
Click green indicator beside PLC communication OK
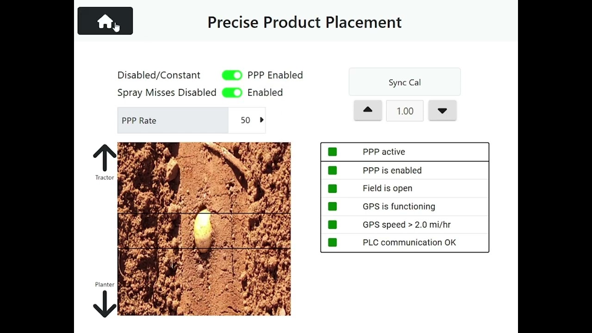tap(332, 242)
